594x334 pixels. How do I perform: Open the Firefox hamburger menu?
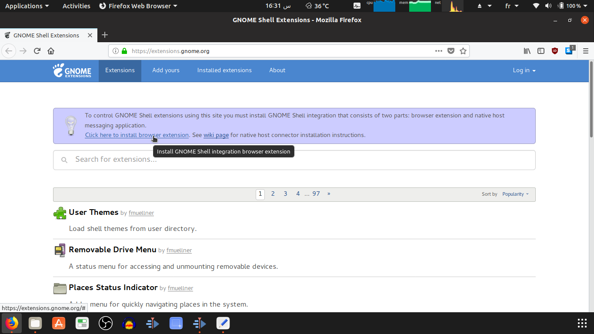(586, 51)
